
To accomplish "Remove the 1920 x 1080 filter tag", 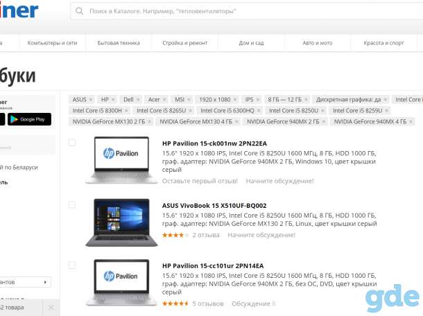I will (235, 100).
